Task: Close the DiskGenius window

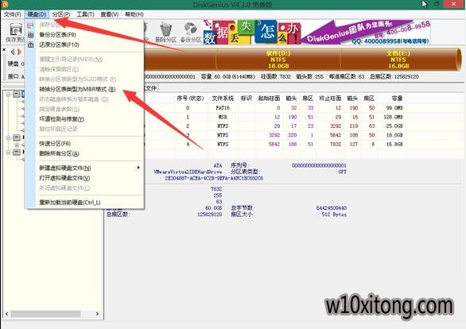Action: [454, 4]
